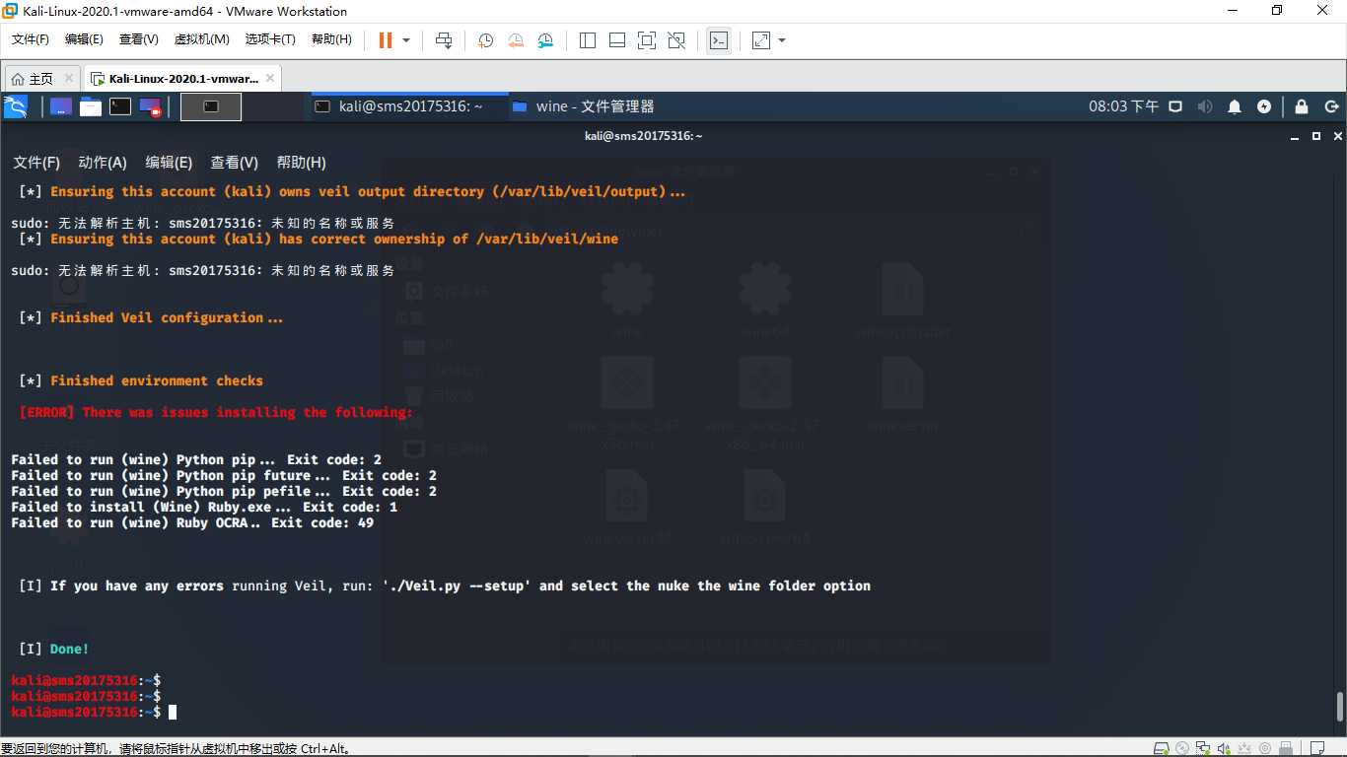Open the Kali dragon applications menu
The height and width of the screenshot is (757, 1347).
[x=16, y=106]
